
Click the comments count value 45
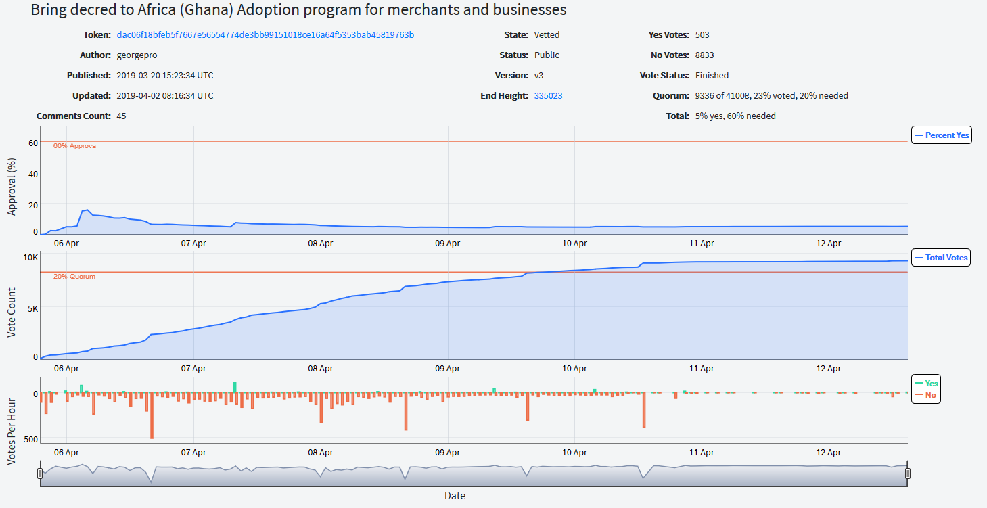coord(122,116)
